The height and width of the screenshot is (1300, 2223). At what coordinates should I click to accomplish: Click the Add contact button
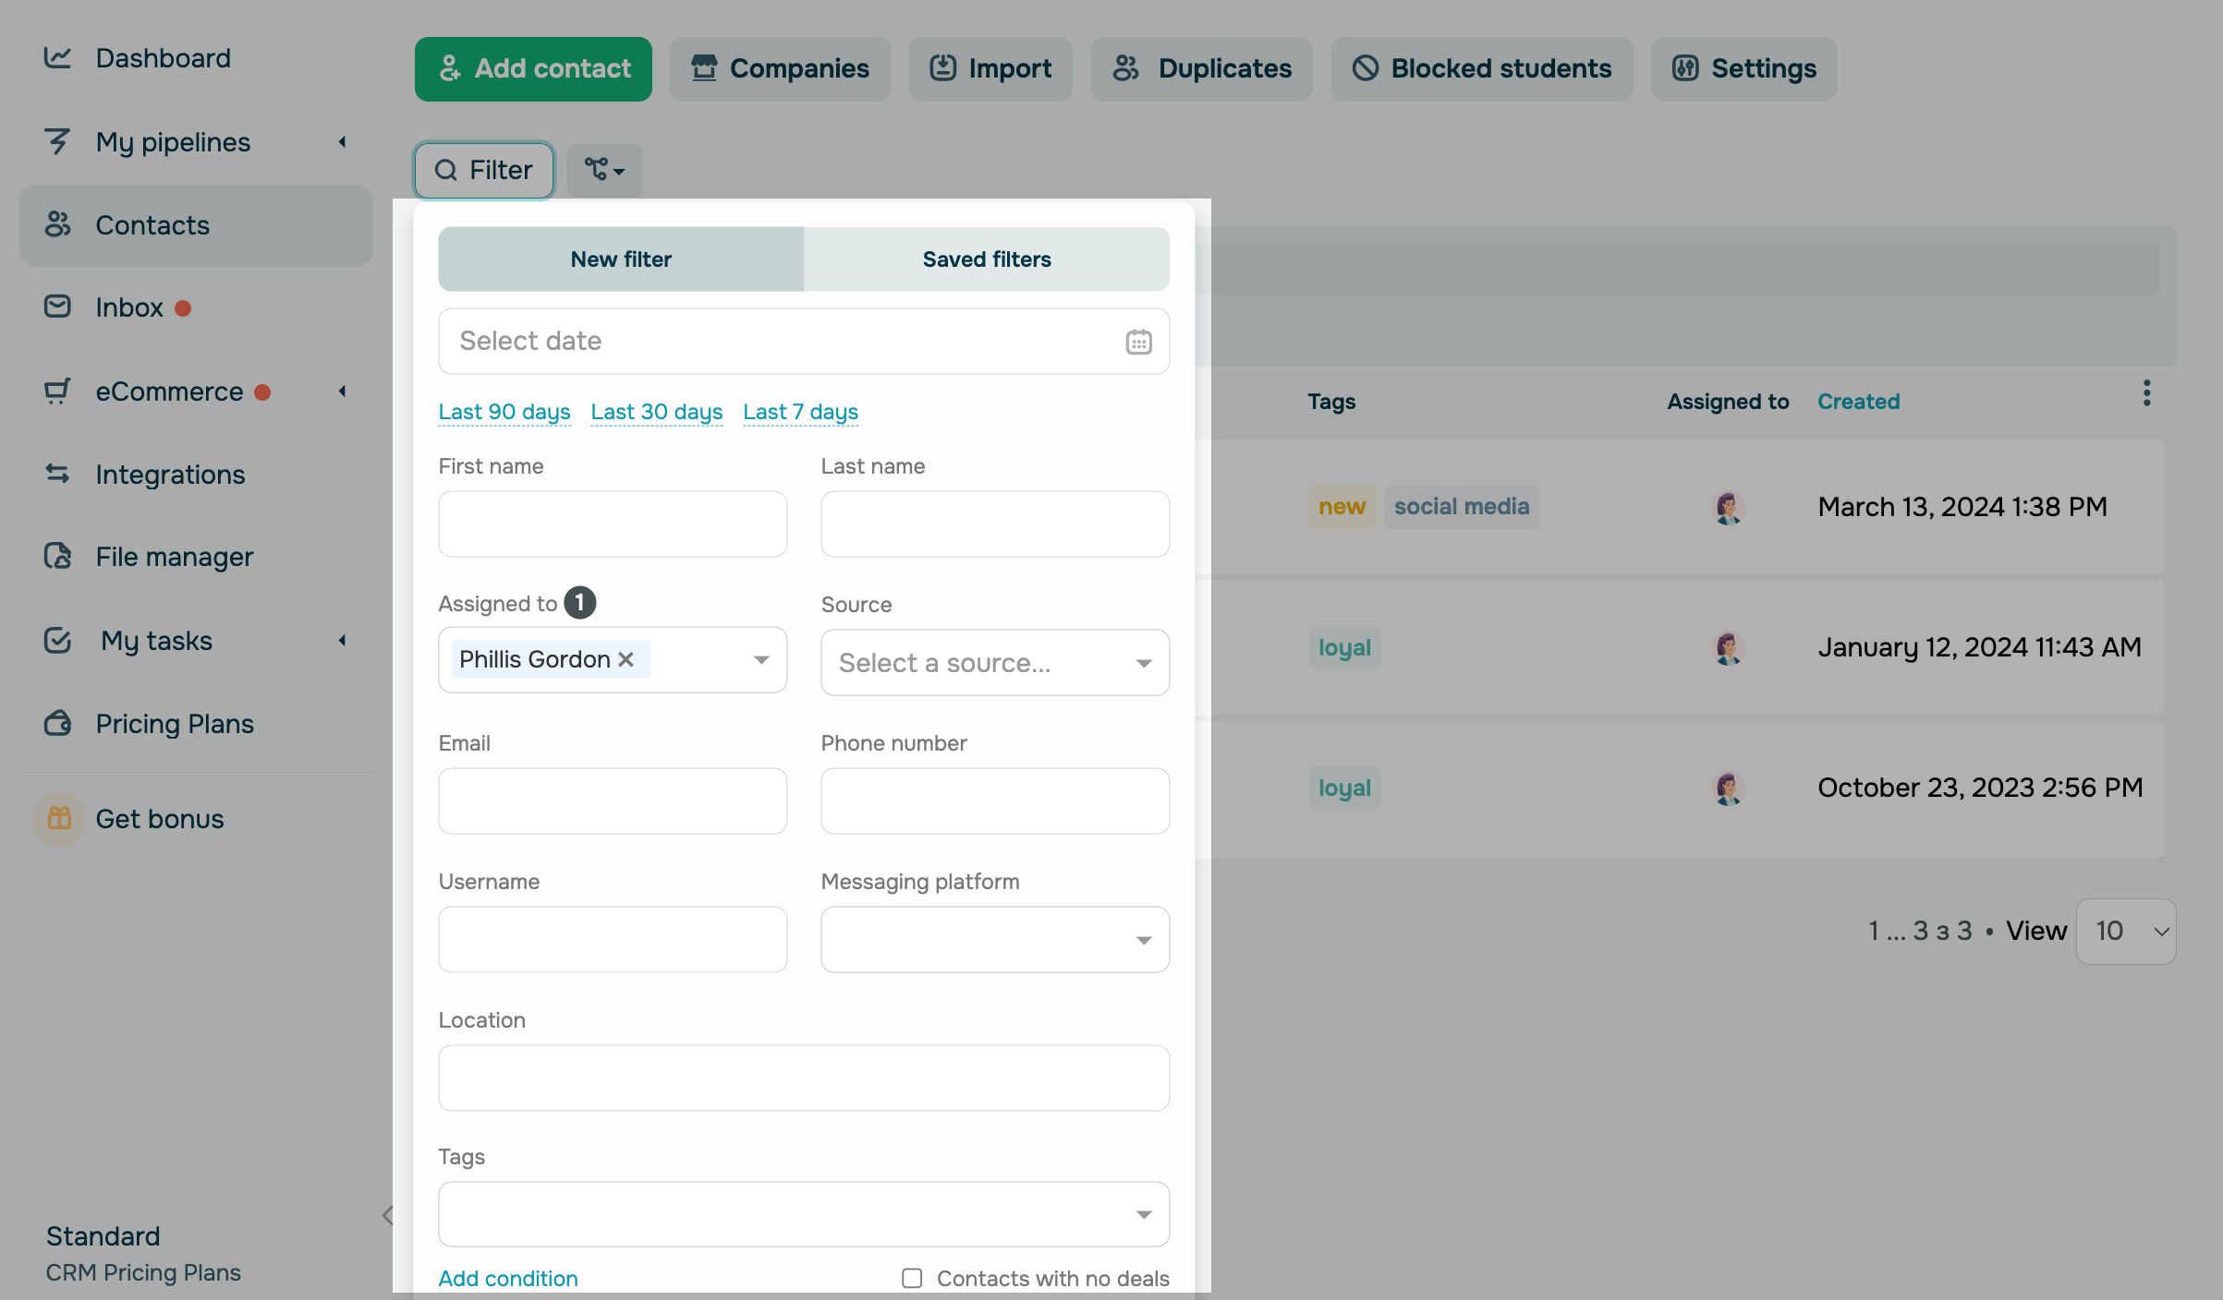click(533, 68)
